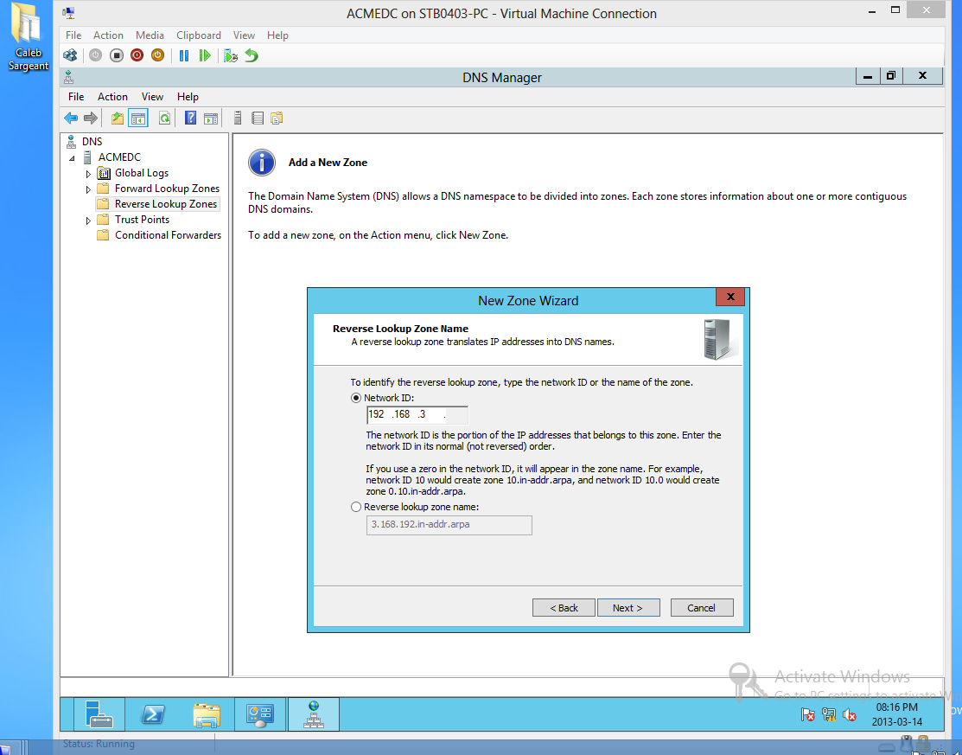Click the muted speaker tray icon

(850, 714)
